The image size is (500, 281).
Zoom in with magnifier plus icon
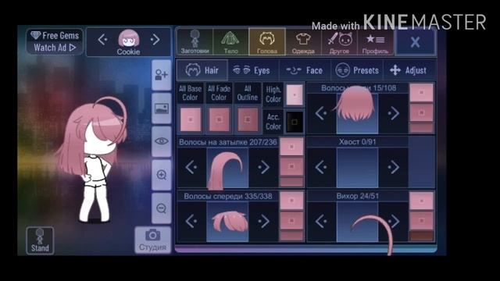pos(162,175)
